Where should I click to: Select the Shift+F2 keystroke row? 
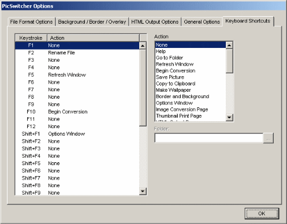click(77, 141)
